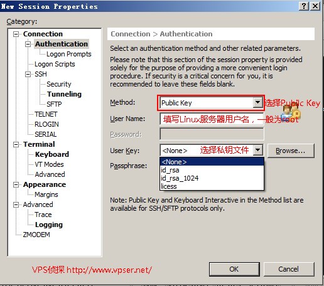The image size is (324, 286).
Task: Collapse the Authentication tree node
Action: coord(28,44)
